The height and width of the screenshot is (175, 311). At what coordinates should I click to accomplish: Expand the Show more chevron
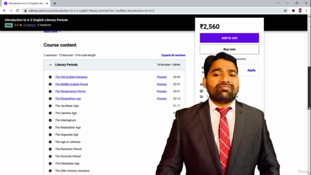coord(60,32)
